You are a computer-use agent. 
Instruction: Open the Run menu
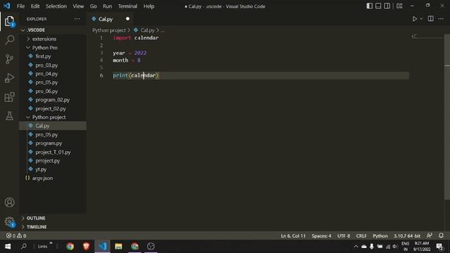[108, 6]
